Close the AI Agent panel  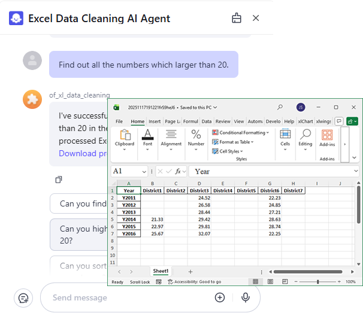[x=256, y=18]
